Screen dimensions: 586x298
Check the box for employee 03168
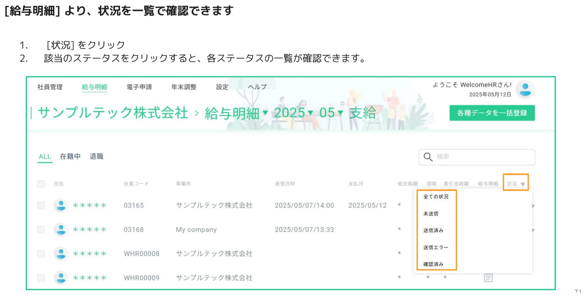(41, 230)
